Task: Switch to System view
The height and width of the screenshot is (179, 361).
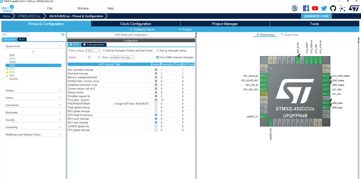Action: (290, 35)
